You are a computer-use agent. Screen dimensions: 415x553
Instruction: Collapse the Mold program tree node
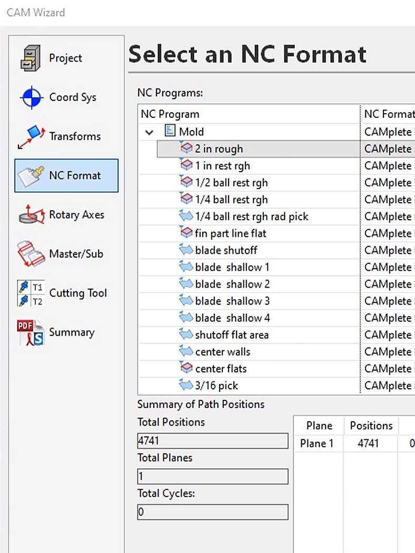coord(150,132)
